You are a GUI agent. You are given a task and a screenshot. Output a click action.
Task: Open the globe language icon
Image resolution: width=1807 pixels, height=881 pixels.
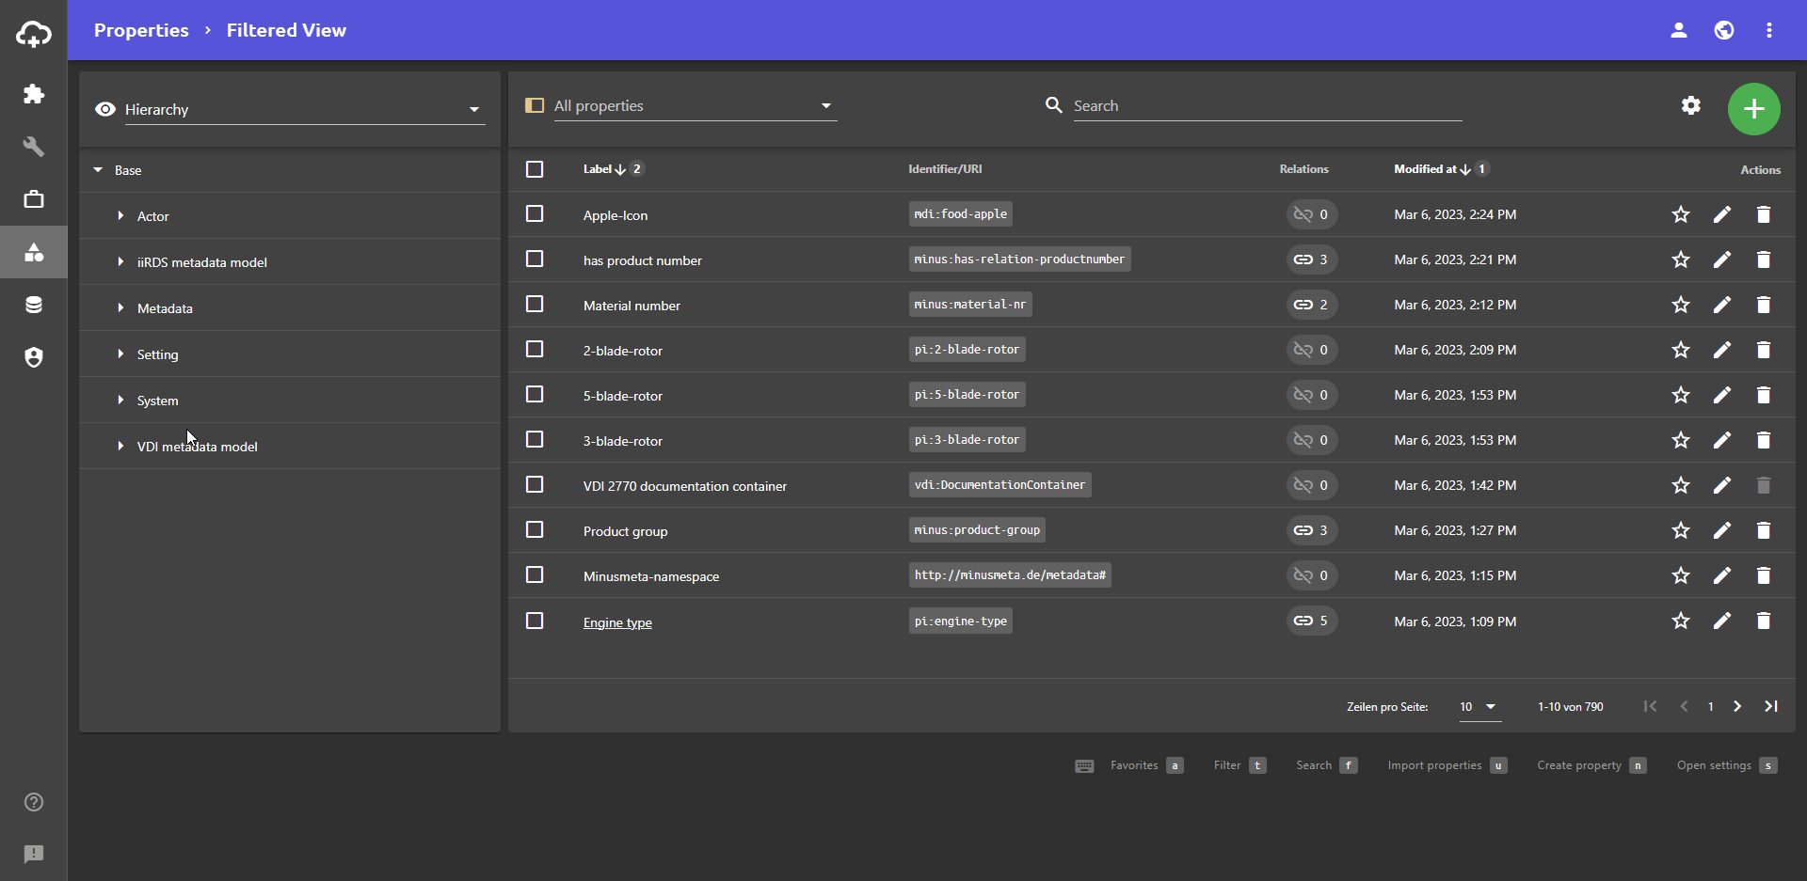(1724, 30)
